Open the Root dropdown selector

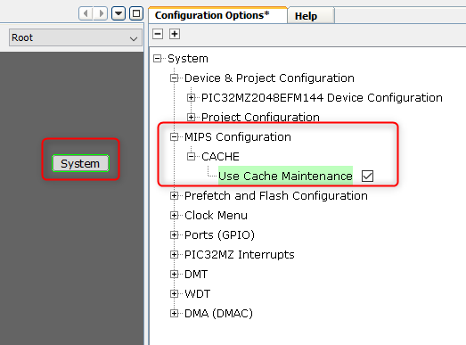(76, 37)
